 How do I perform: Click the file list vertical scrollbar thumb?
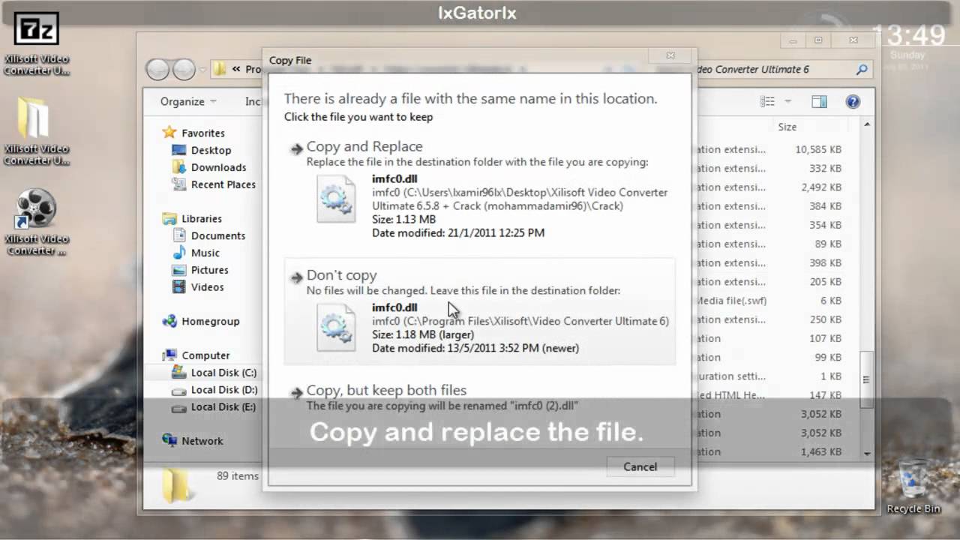click(x=867, y=380)
